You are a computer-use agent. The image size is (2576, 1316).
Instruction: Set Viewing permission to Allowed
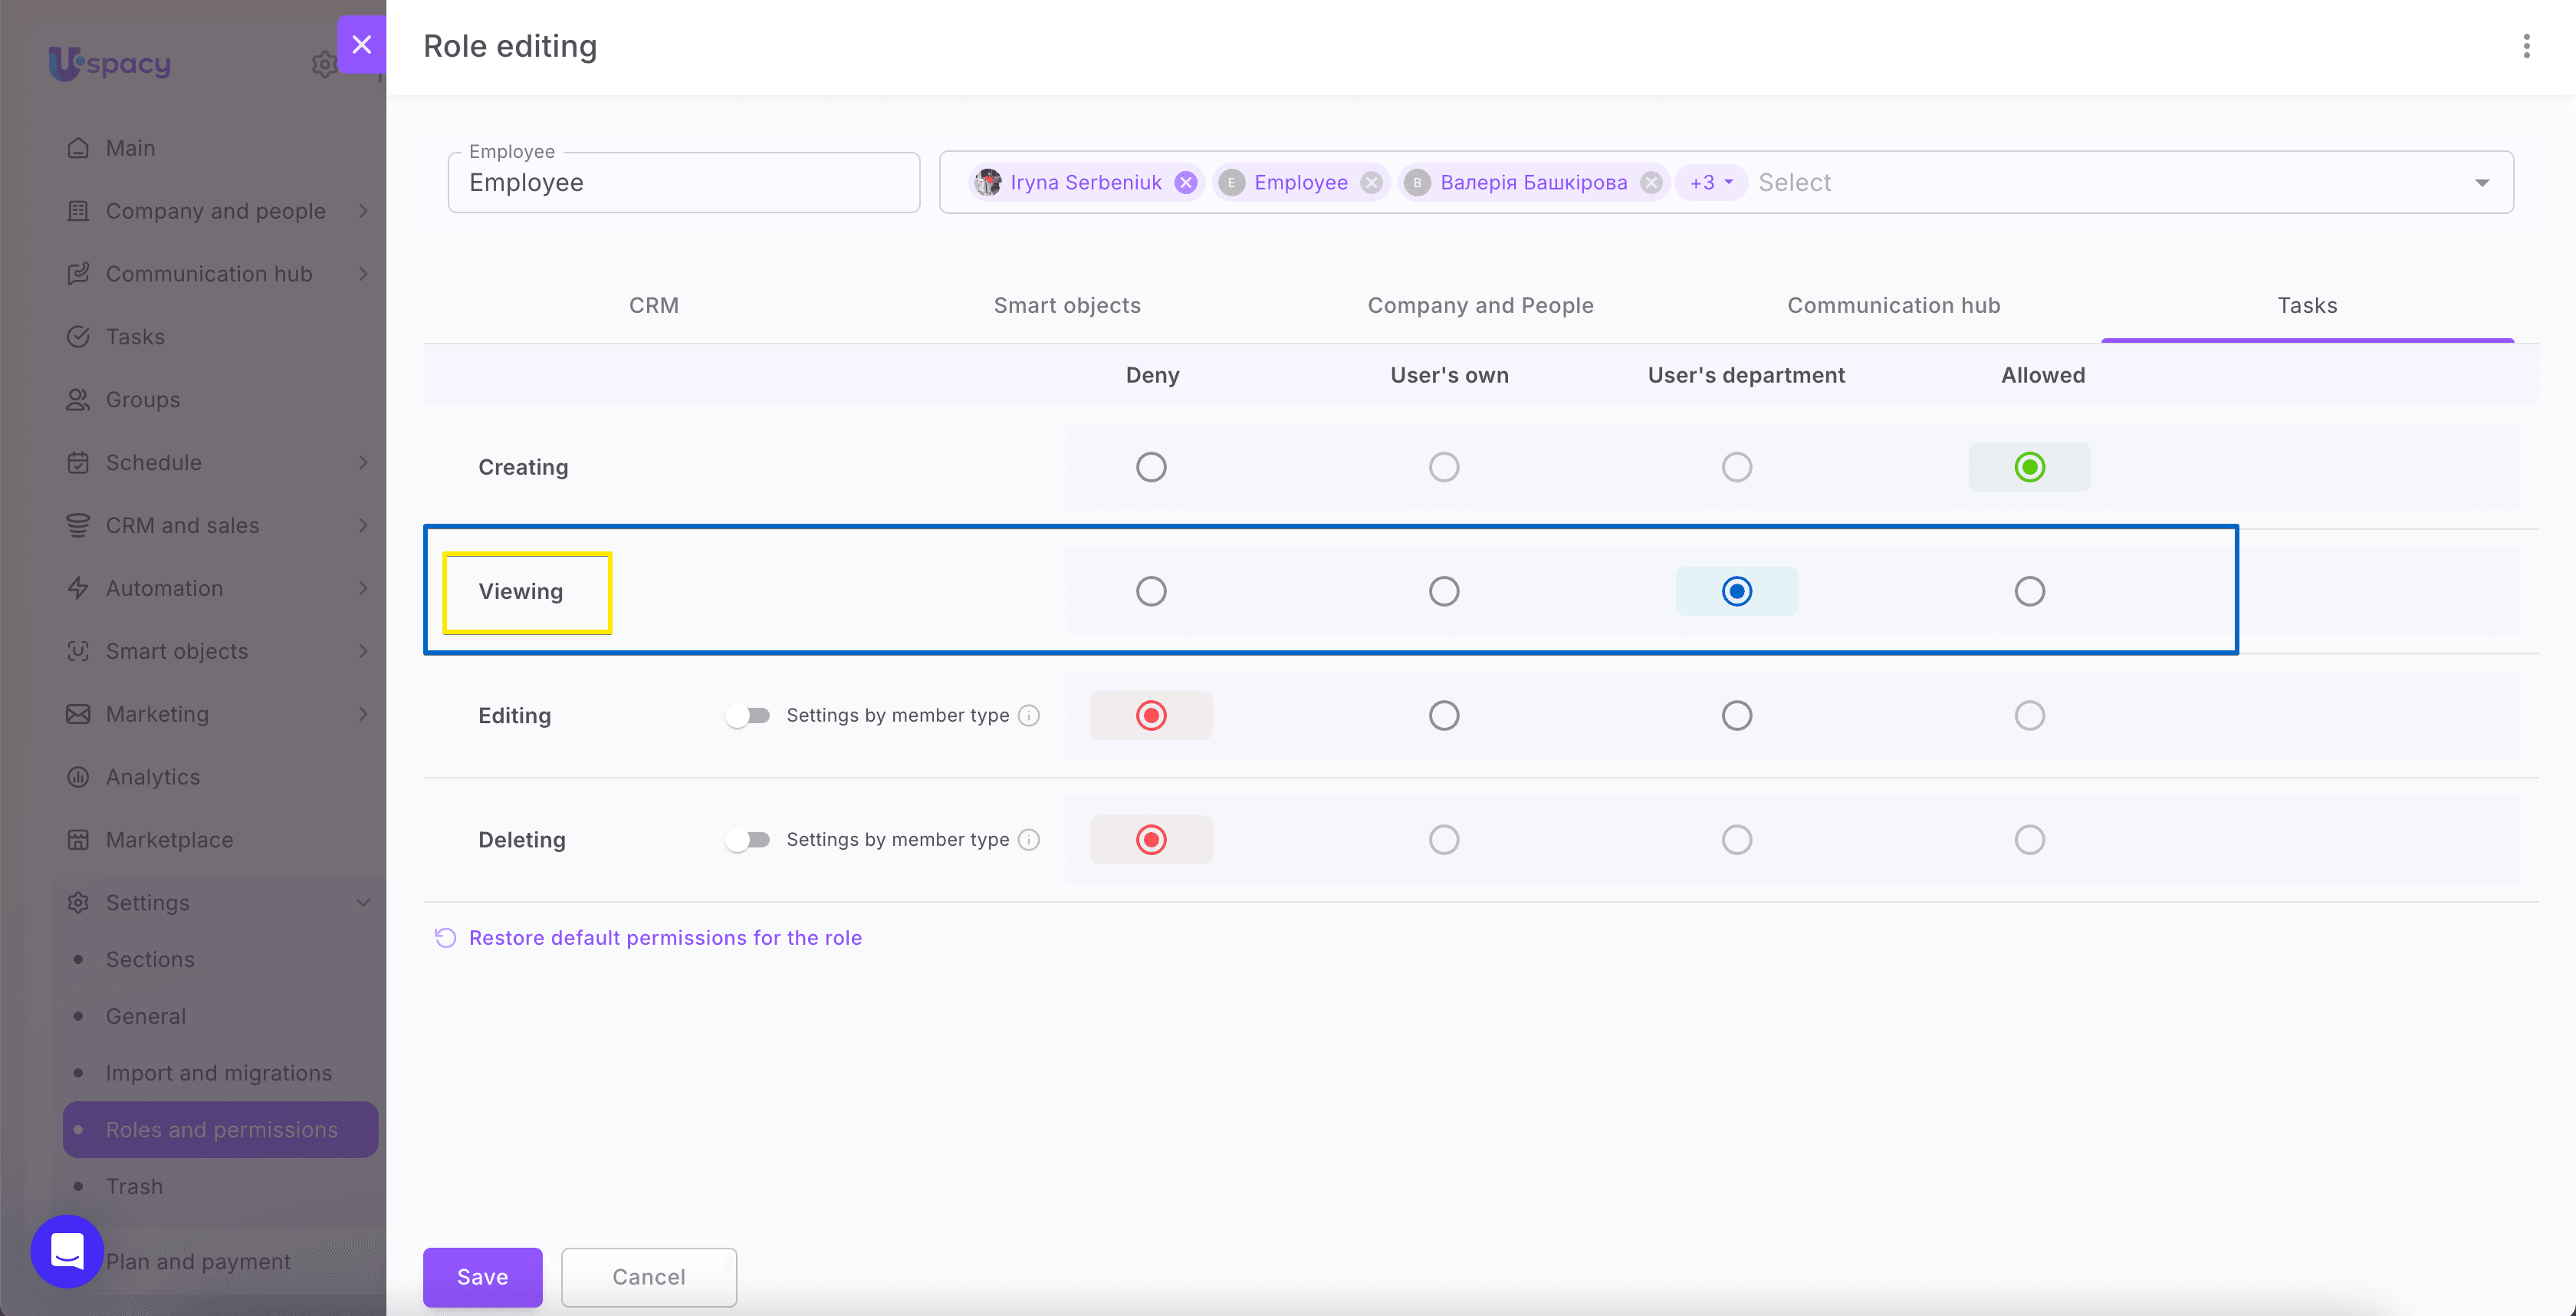[2030, 591]
